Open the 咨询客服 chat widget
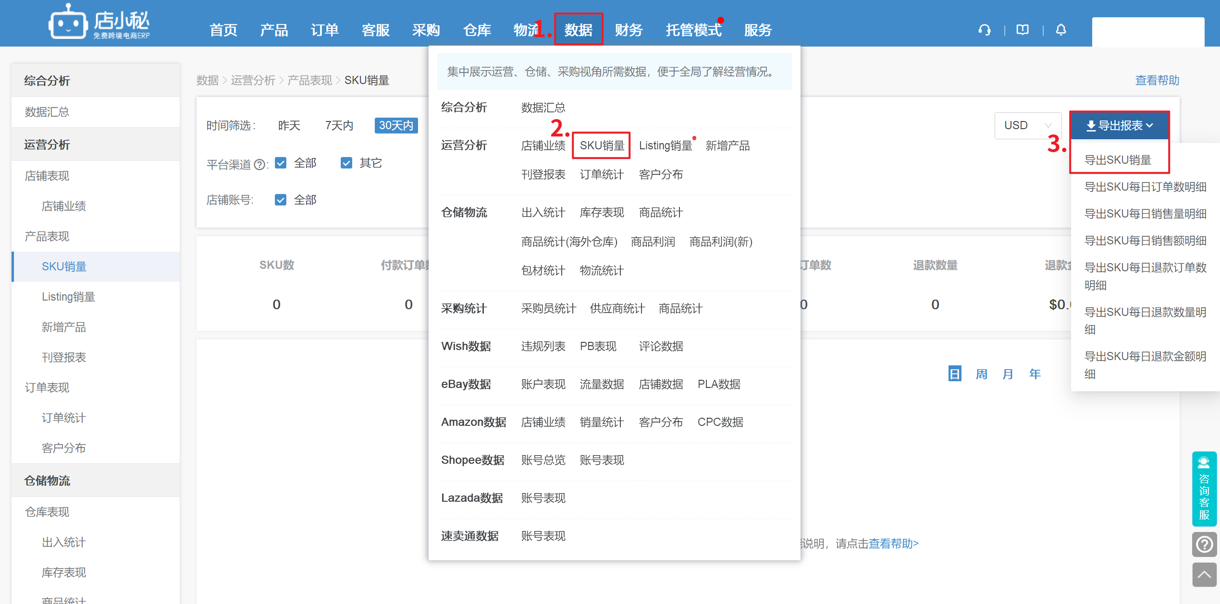Image resolution: width=1220 pixels, height=604 pixels. pyautogui.click(x=1204, y=489)
